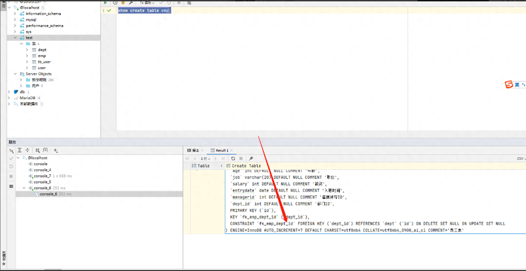
Task: Select the 本部数据库 data source
Action: (x=29, y=104)
